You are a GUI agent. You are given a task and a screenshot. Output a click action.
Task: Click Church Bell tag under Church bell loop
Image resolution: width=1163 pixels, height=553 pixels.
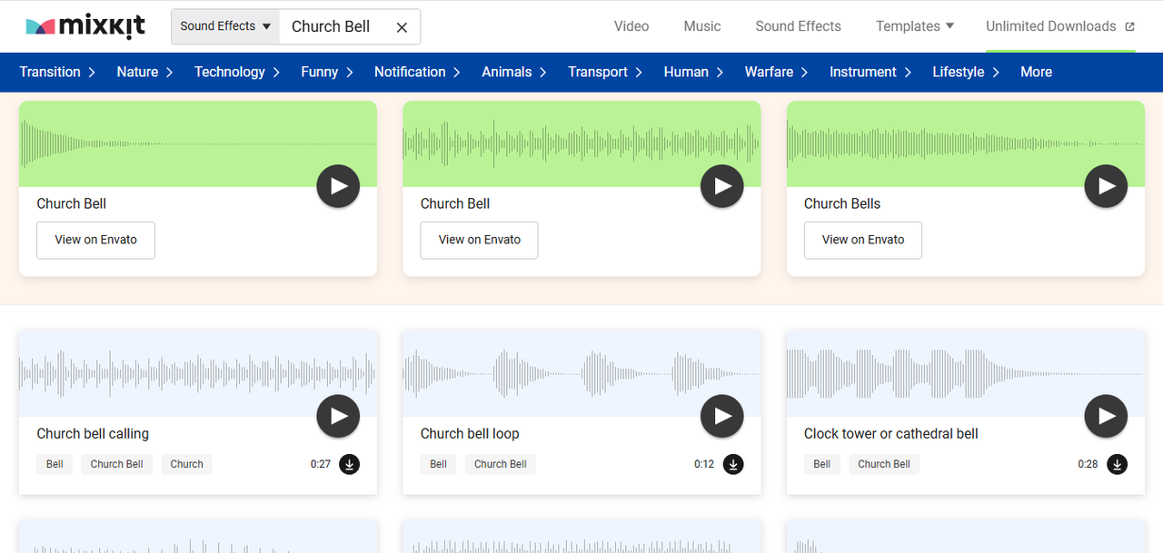(501, 464)
